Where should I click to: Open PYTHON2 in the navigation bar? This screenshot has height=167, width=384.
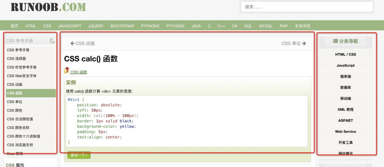(175, 26)
